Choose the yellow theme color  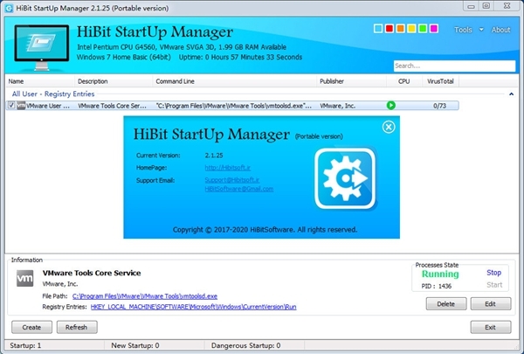click(411, 29)
